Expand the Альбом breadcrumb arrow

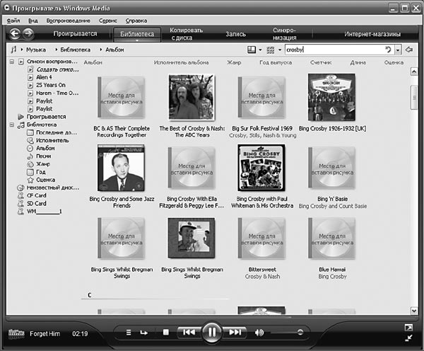tap(101, 50)
